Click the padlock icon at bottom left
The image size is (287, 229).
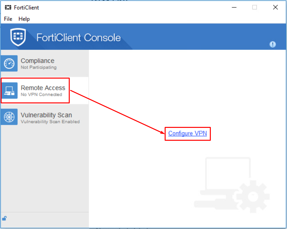(x=5, y=218)
